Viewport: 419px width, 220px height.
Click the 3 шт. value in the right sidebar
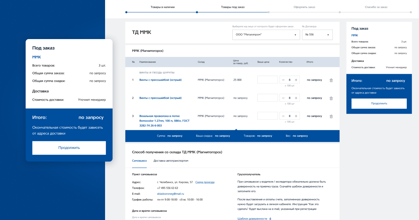click(x=404, y=42)
